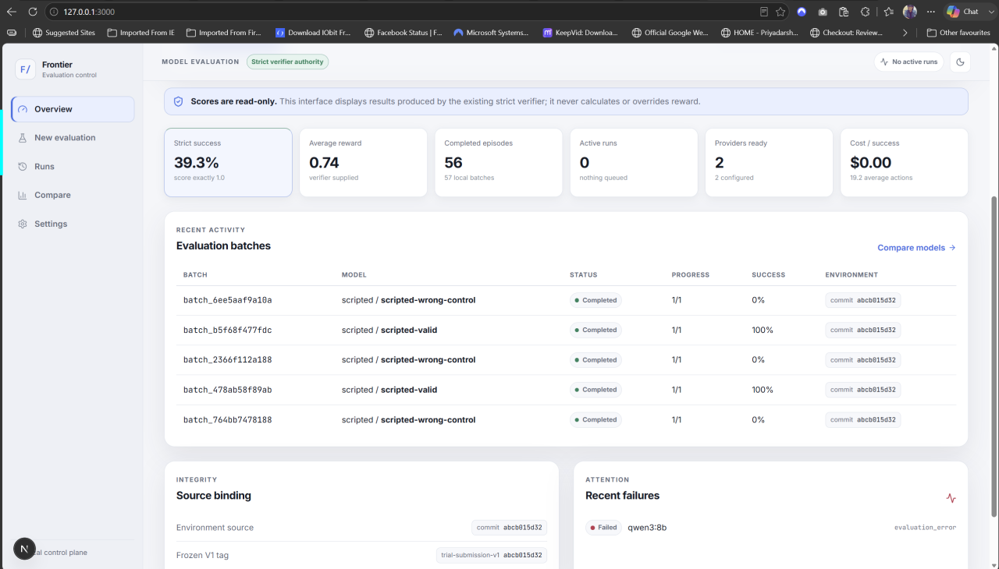Open New evaluation from the sidebar
The image size is (999, 569).
[x=73, y=138]
